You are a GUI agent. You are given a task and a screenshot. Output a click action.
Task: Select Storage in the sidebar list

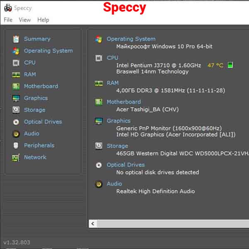coord(34,110)
